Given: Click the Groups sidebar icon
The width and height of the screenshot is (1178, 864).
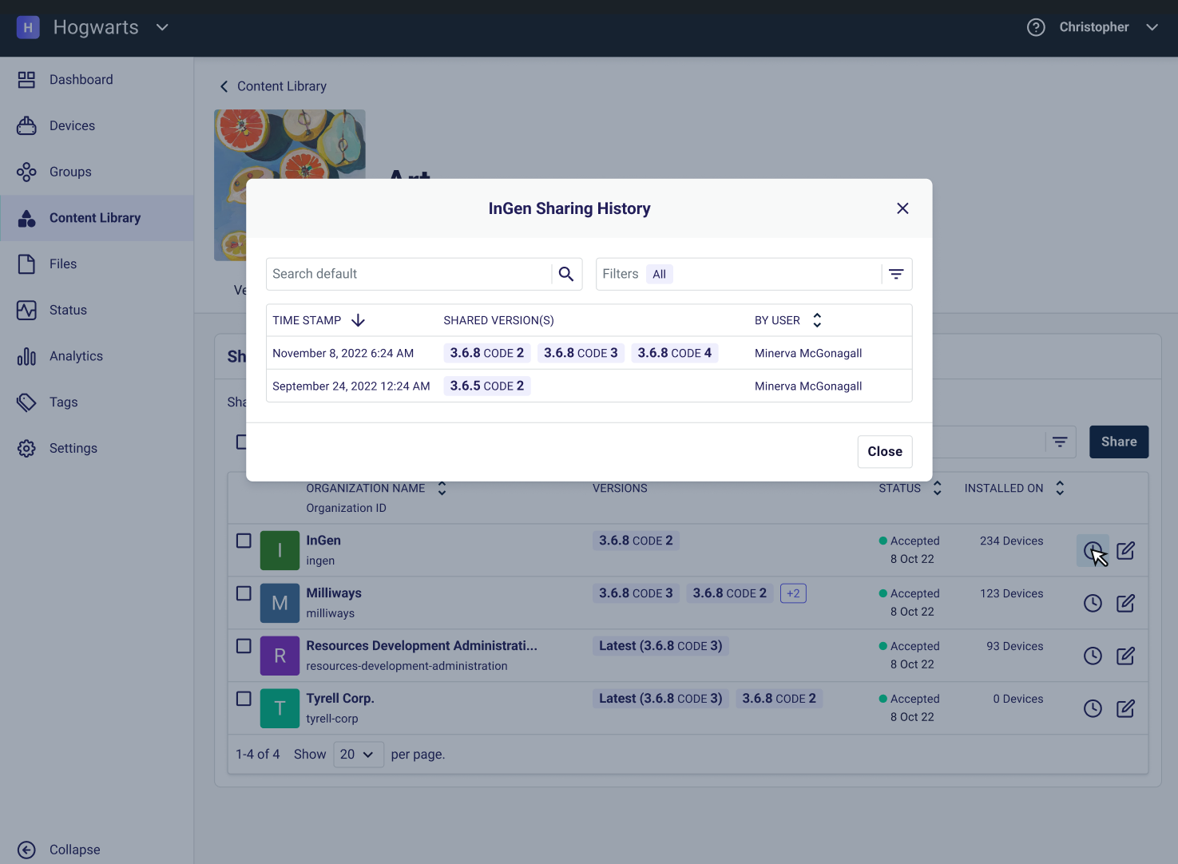Looking at the screenshot, I should coord(26,172).
